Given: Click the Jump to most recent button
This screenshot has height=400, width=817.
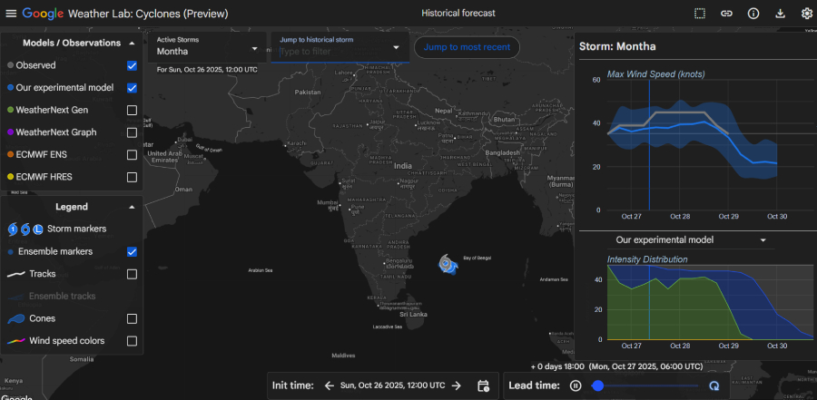Looking at the screenshot, I should coord(467,47).
